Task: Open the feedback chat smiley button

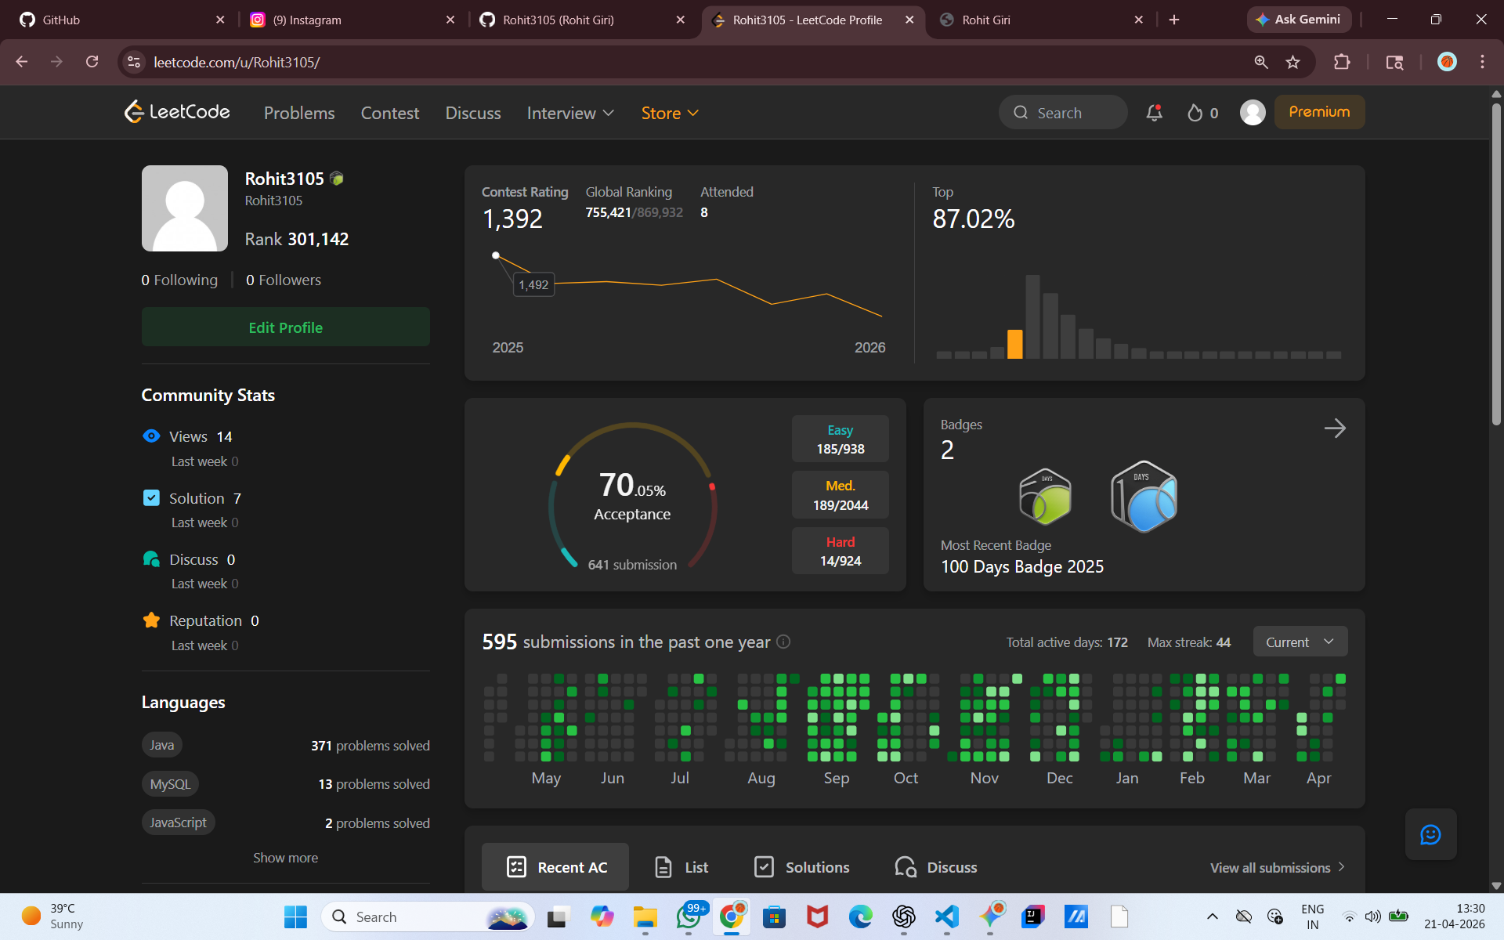Action: point(1430,834)
